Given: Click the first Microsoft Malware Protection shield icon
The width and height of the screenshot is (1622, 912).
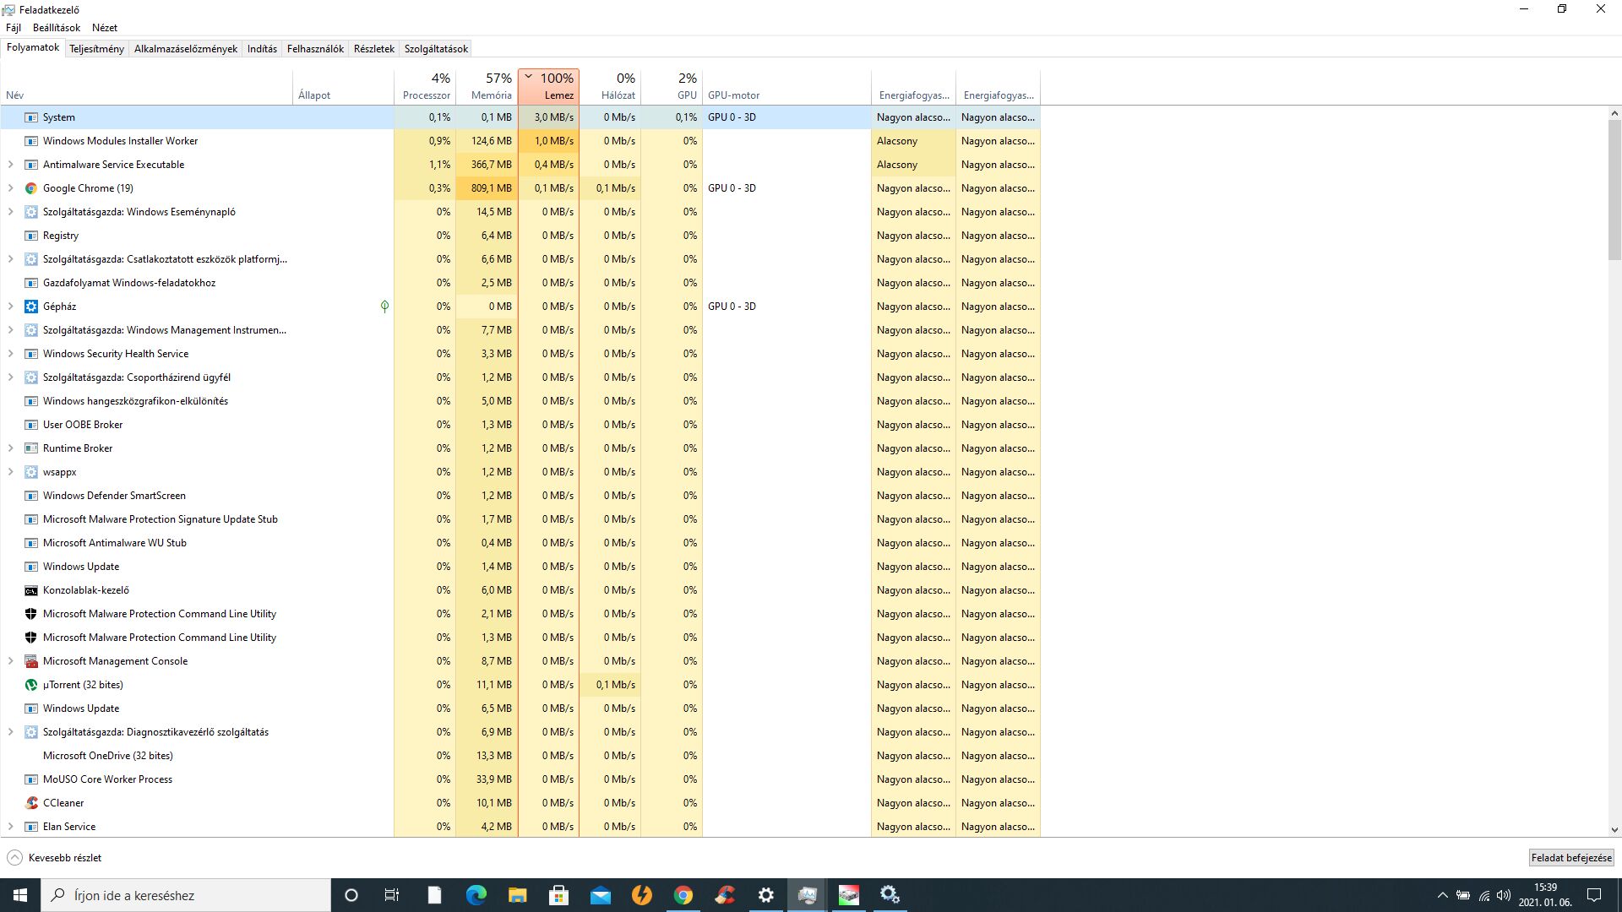Looking at the screenshot, I should (x=31, y=614).
